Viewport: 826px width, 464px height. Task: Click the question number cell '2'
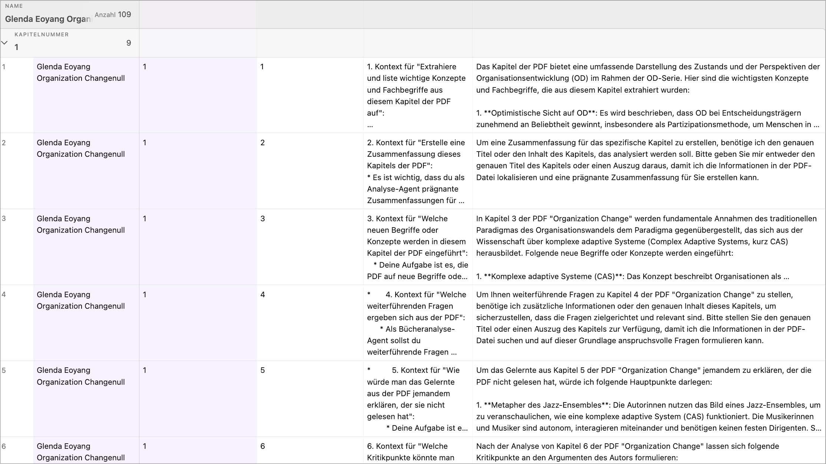click(310, 171)
